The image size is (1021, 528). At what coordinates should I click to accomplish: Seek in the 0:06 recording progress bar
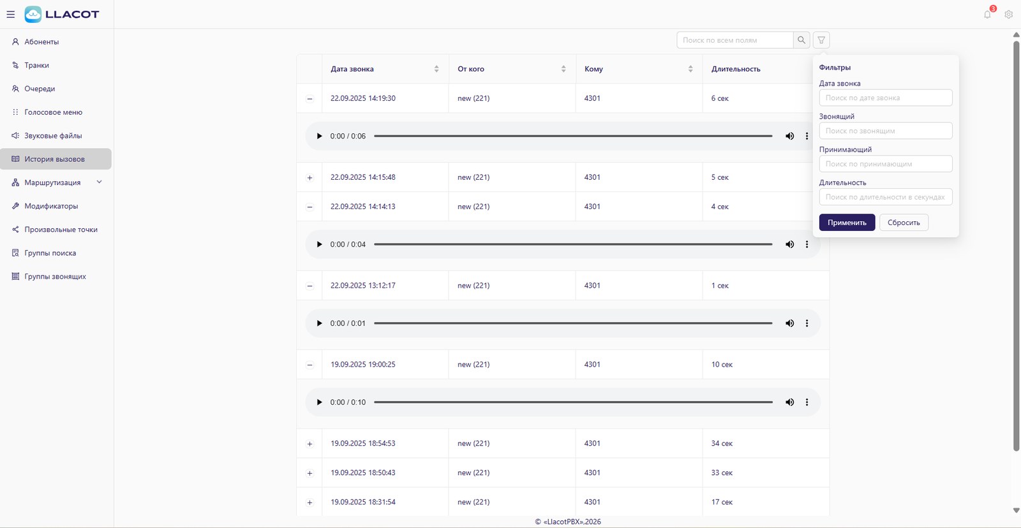pos(573,136)
